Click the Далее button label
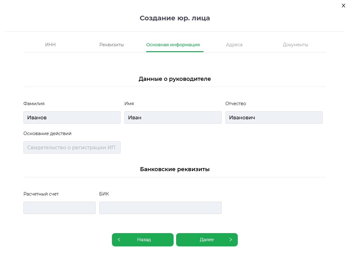Image resolution: width=350 pixels, height=255 pixels. [x=207, y=240]
